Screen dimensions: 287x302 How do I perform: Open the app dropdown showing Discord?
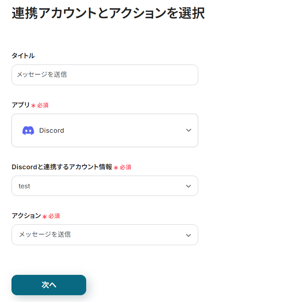point(104,131)
